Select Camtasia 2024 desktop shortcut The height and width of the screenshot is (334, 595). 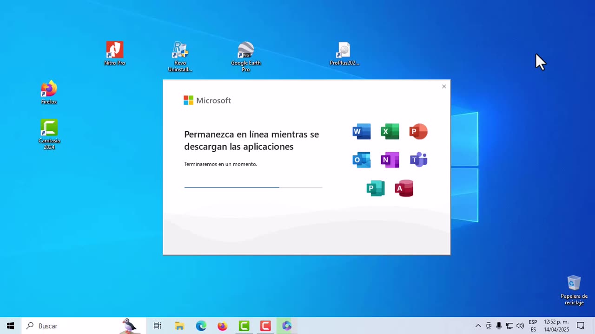tap(49, 135)
